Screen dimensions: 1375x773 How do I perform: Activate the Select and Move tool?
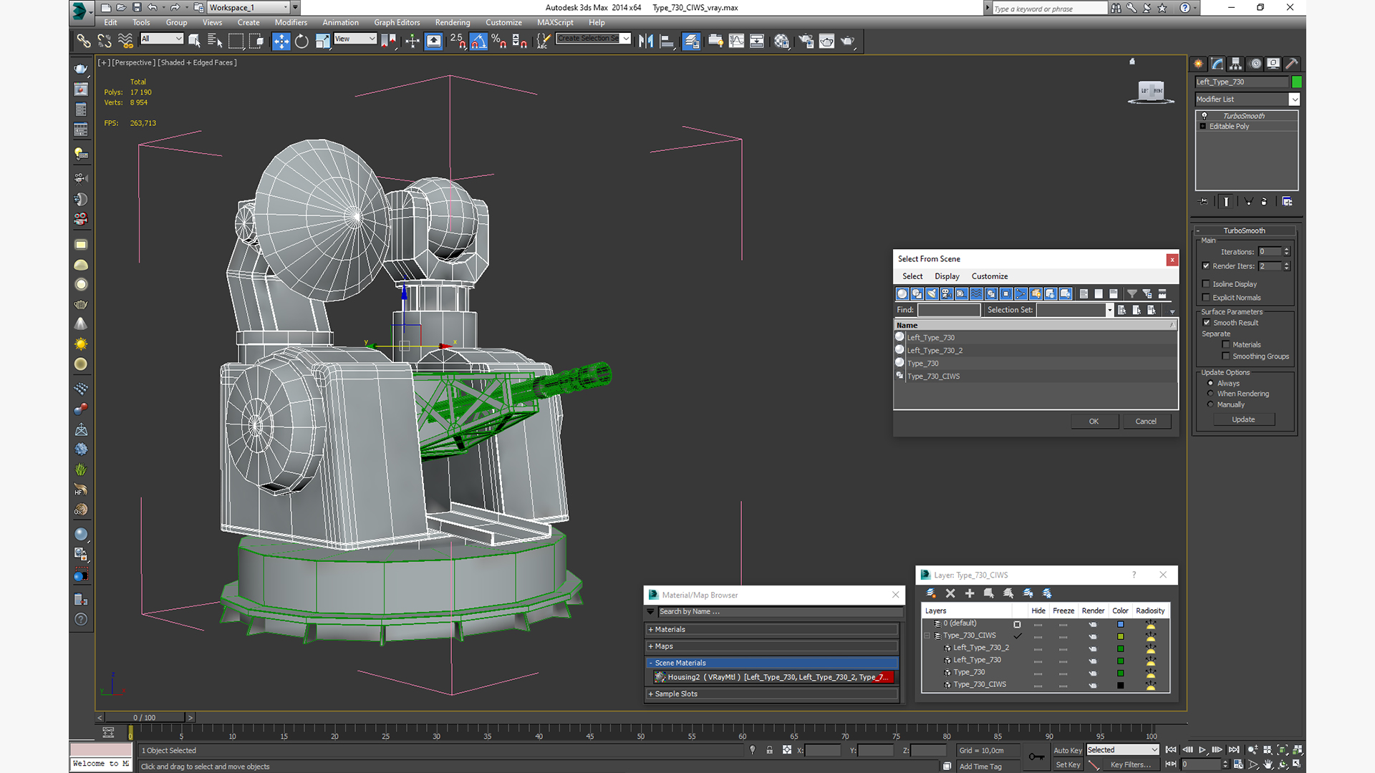coord(281,41)
